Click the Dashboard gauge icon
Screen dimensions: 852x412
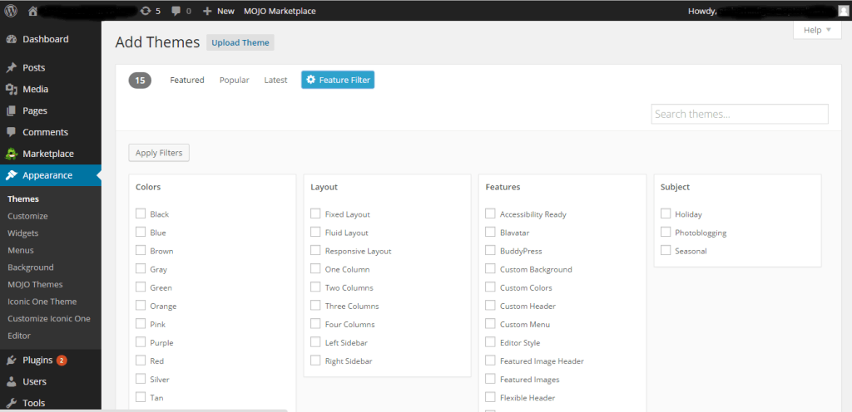(12, 39)
